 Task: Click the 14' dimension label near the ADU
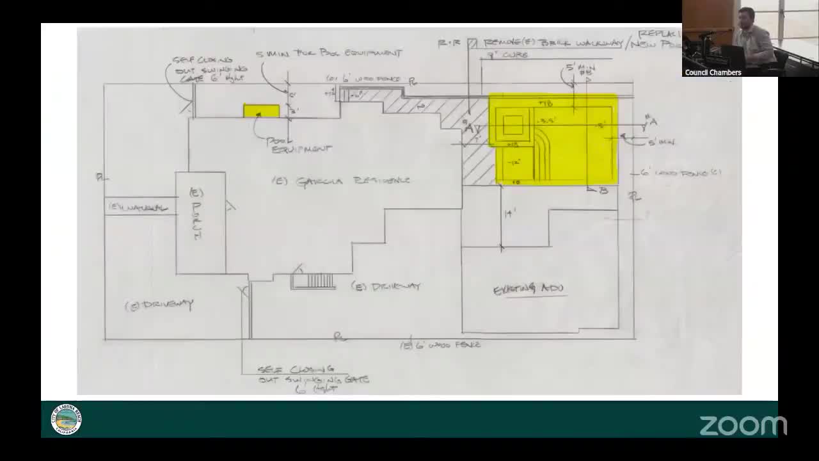click(510, 214)
